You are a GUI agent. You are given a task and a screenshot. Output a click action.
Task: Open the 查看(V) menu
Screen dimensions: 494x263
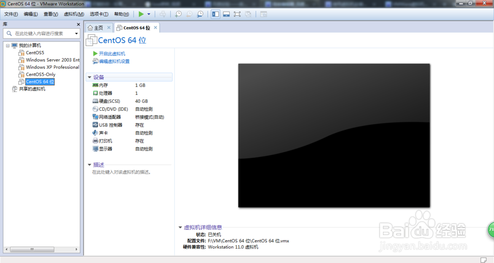point(51,14)
